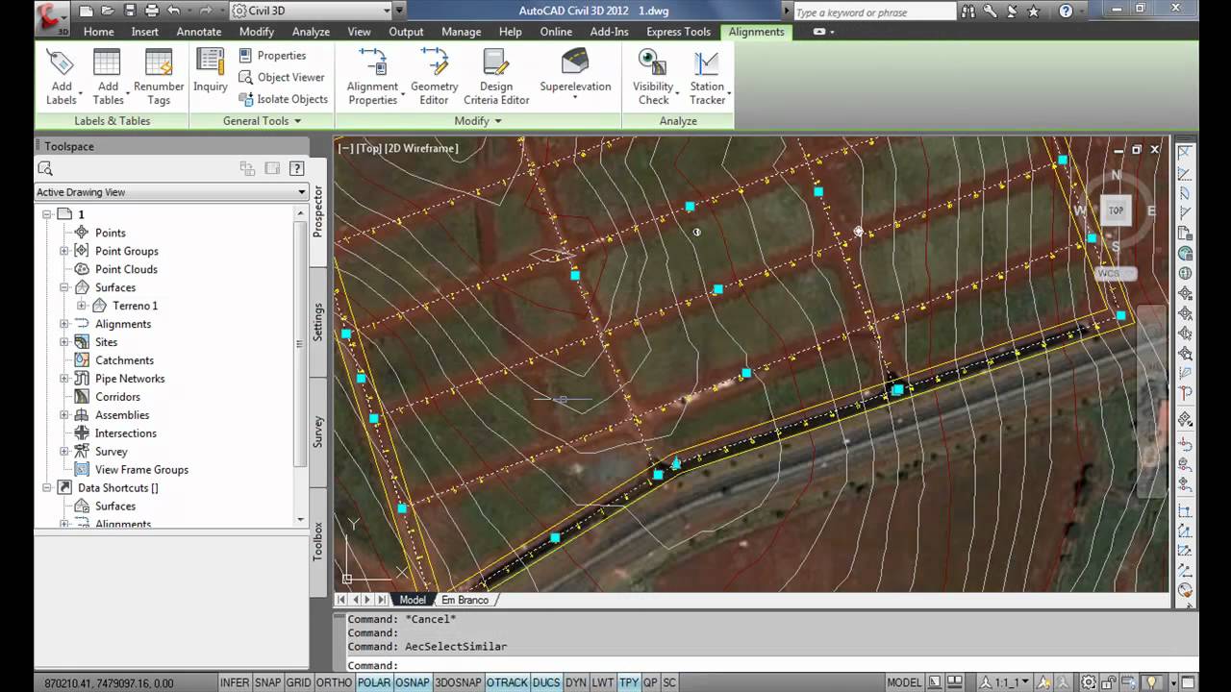Disable OTRACK in status bar
The width and height of the screenshot is (1231, 692).
tap(507, 682)
